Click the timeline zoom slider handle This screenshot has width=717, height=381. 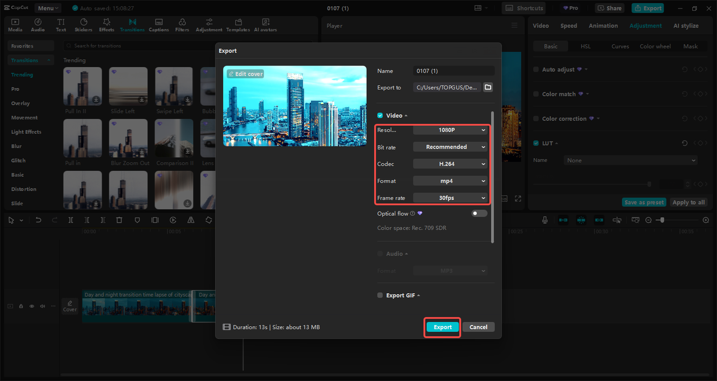tap(662, 220)
